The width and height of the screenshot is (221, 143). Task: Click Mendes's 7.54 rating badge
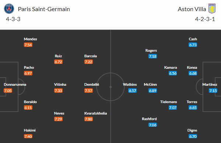coord(28,45)
